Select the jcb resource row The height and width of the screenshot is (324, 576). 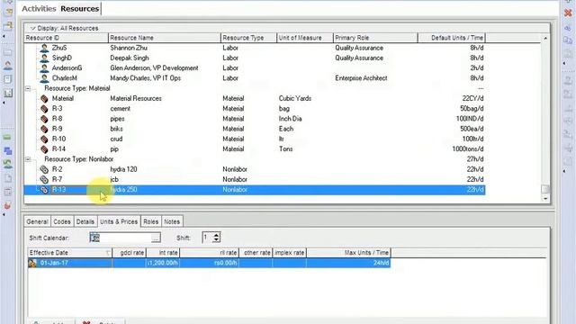coord(254,180)
